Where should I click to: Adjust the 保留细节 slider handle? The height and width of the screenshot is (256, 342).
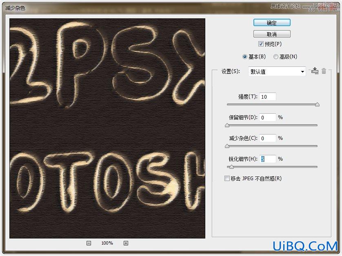[x=227, y=125]
